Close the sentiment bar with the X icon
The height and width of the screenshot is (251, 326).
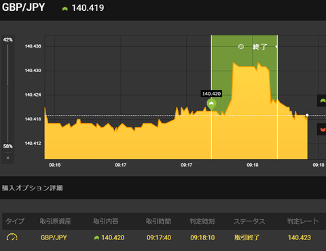[x=8, y=158]
